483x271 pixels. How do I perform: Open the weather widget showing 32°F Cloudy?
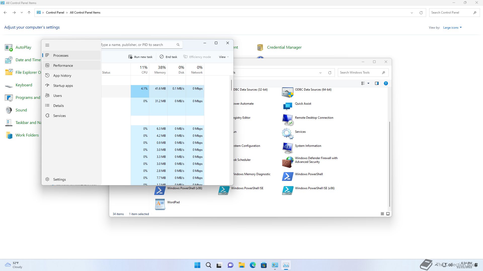coord(14,265)
